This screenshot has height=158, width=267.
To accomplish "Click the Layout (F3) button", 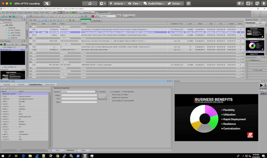I will click(x=87, y=13).
